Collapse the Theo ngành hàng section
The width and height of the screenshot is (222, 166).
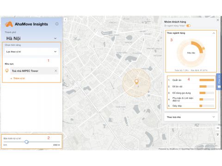click(x=214, y=33)
